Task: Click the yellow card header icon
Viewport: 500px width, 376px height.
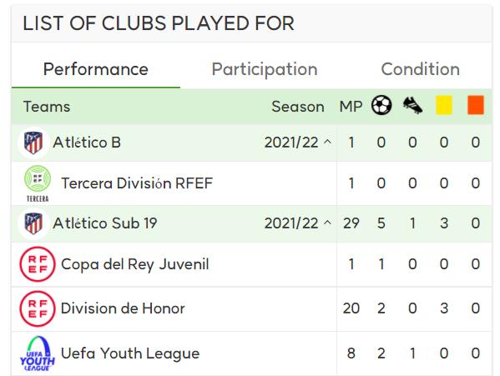Action: point(444,105)
